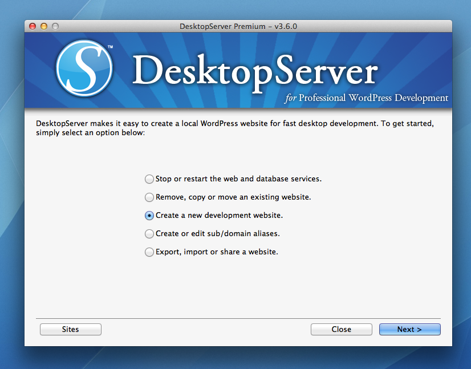Viewport: 471px width, 369px height.
Task: Select 'Export, import or share a website'
Action: click(x=149, y=252)
